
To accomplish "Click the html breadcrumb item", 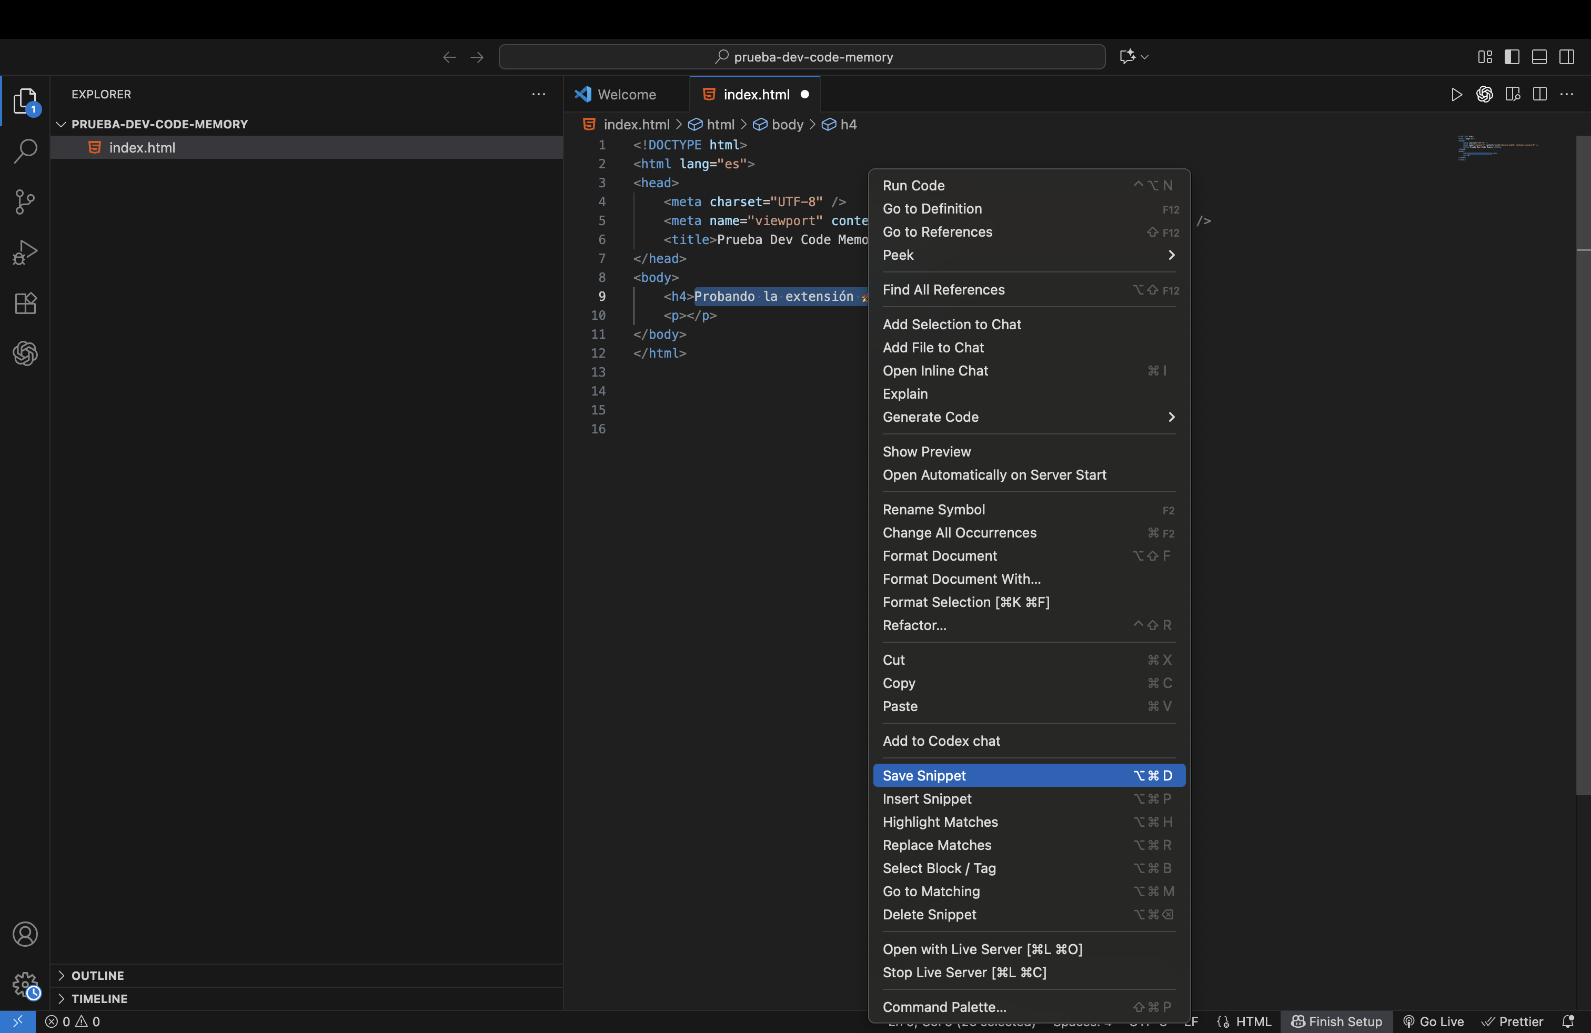I will (x=712, y=125).
